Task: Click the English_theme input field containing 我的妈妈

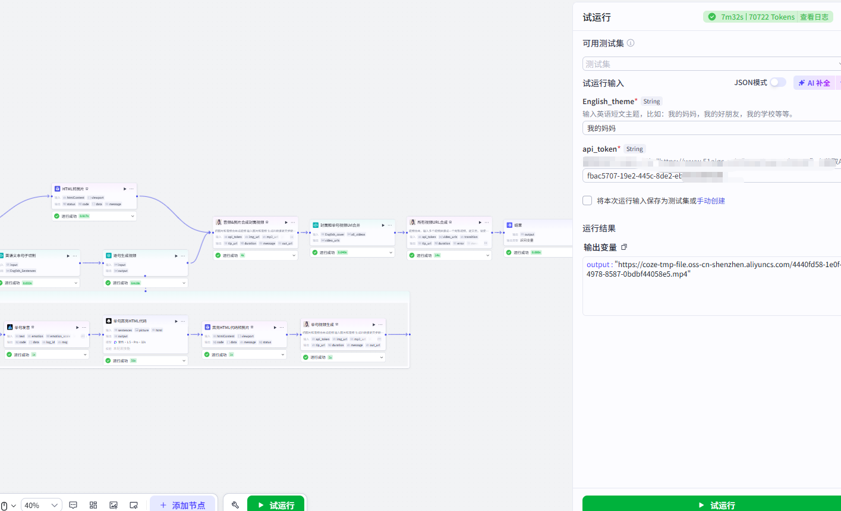Action: pos(712,128)
